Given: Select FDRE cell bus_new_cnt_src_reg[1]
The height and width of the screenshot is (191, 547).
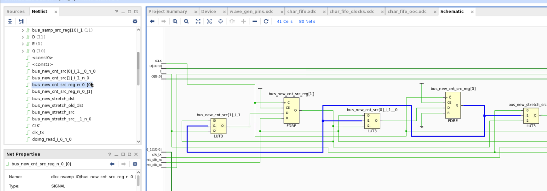Looking at the screenshot, I should point(291,110).
